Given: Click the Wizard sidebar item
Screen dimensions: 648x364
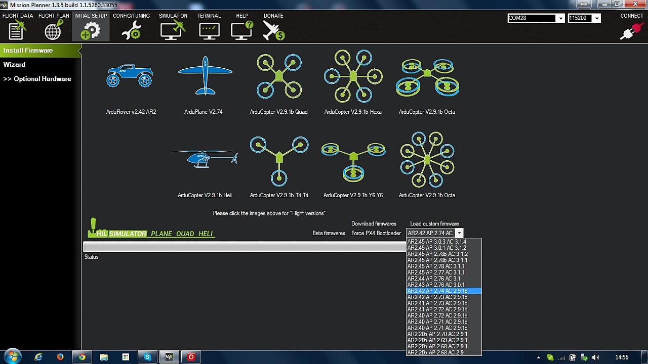Looking at the screenshot, I should pos(14,65).
